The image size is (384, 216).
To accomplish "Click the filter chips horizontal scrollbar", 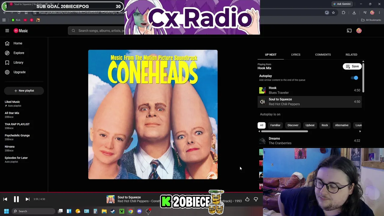I will (284, 131).
